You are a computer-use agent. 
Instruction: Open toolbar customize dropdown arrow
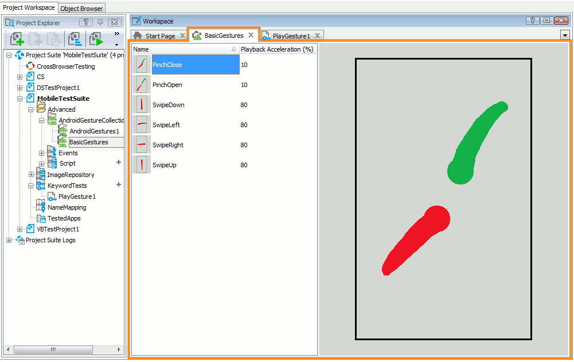coord(117,45)
